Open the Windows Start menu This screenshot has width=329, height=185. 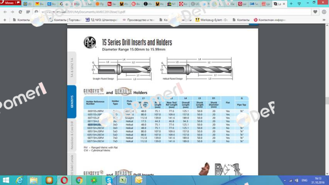[x=6, y=180]
